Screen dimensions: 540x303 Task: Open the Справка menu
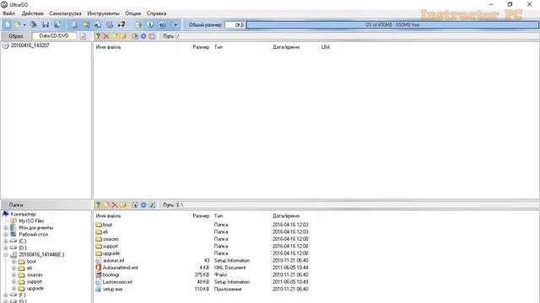coord(156,13)
